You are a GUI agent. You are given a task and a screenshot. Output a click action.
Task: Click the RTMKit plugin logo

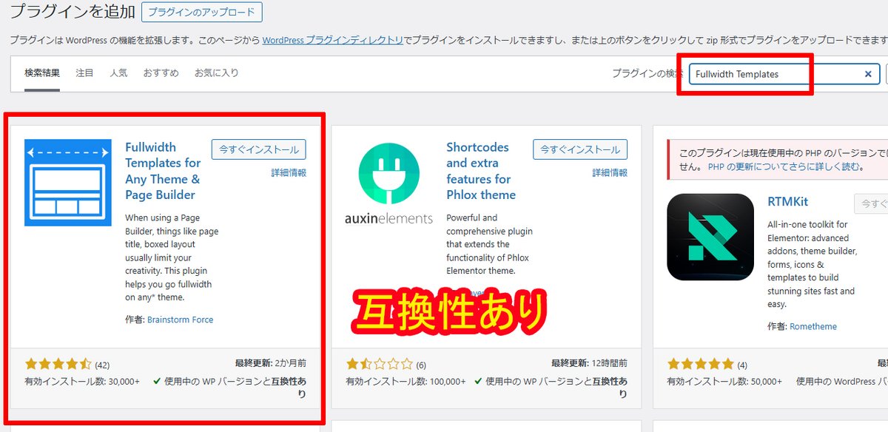(710, 237)
